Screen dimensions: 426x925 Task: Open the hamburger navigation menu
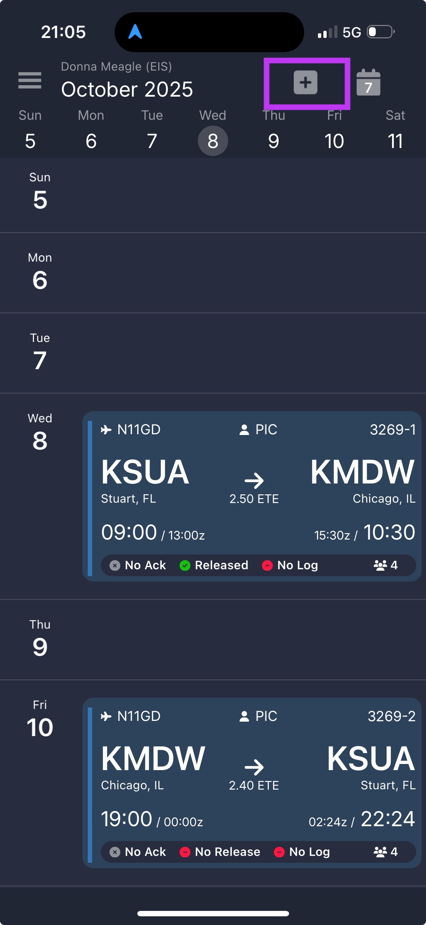point(30,80)
